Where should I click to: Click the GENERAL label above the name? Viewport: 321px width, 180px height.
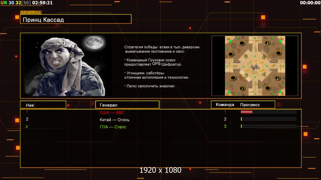coord(31,12)
